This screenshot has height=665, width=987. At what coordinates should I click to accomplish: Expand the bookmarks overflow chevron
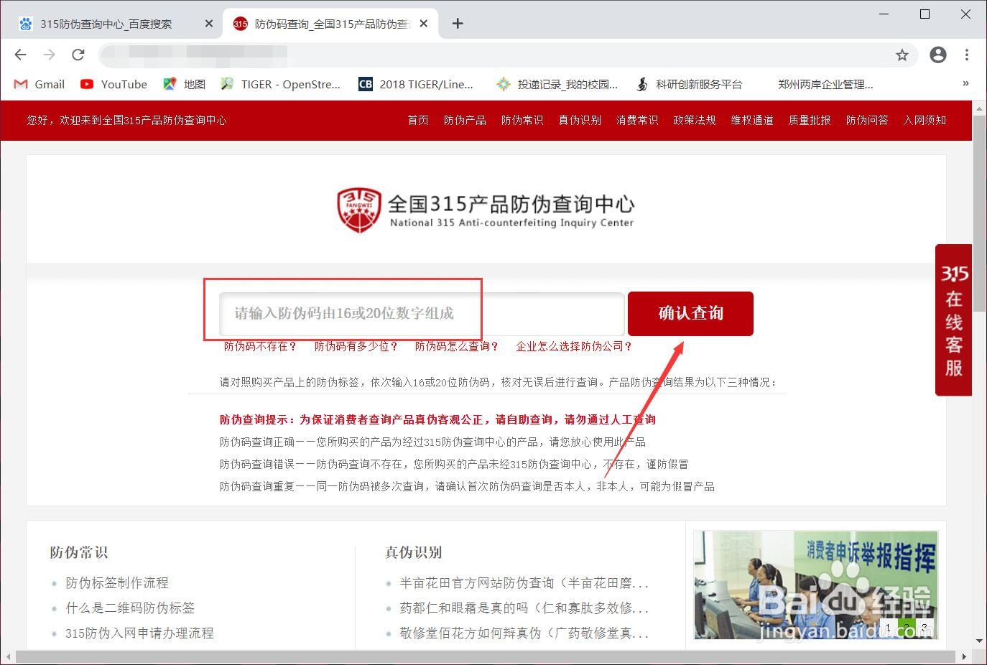pyautogui.click(x=965, y=84)
